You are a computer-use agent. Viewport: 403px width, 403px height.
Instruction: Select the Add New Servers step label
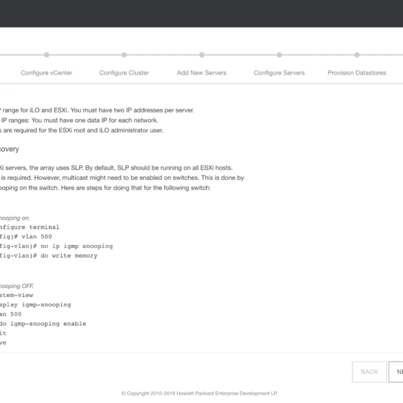point(202,73)
